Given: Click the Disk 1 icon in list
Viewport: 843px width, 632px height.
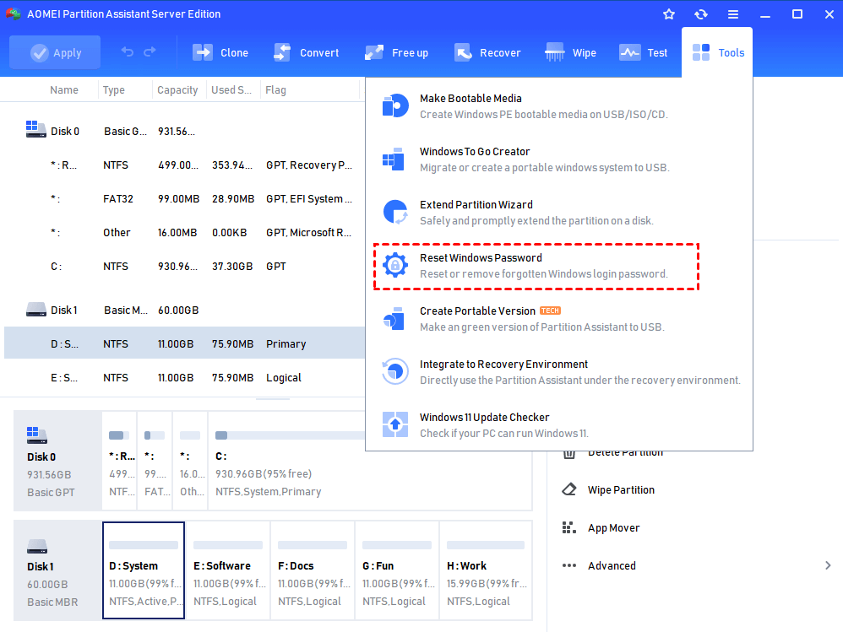Looking at the screenshot, I should [36, 310].
